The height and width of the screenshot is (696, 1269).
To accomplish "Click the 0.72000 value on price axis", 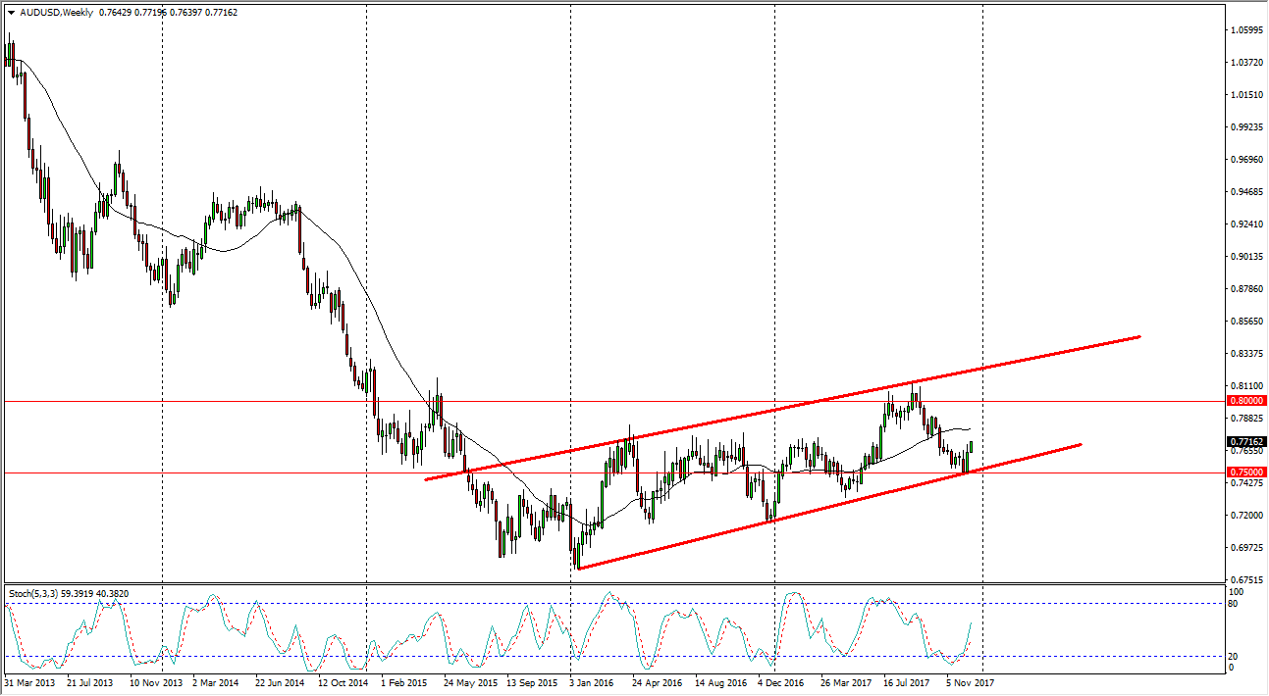I will (x=1247, y=515).
